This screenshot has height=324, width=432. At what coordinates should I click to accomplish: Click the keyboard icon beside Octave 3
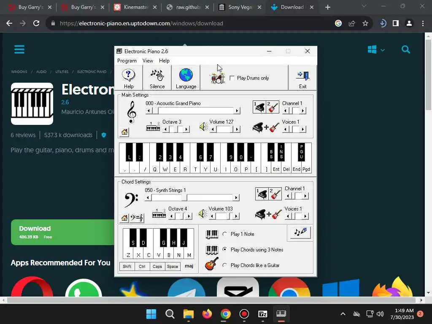[153, 127]
